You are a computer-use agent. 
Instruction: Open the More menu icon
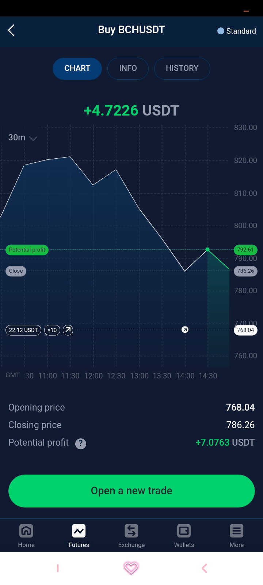click(237, 531)
